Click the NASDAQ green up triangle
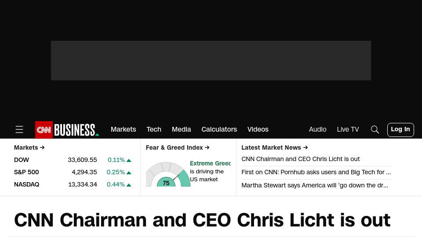The width and height of the screenshot is (422, 237). click(129, 185)
